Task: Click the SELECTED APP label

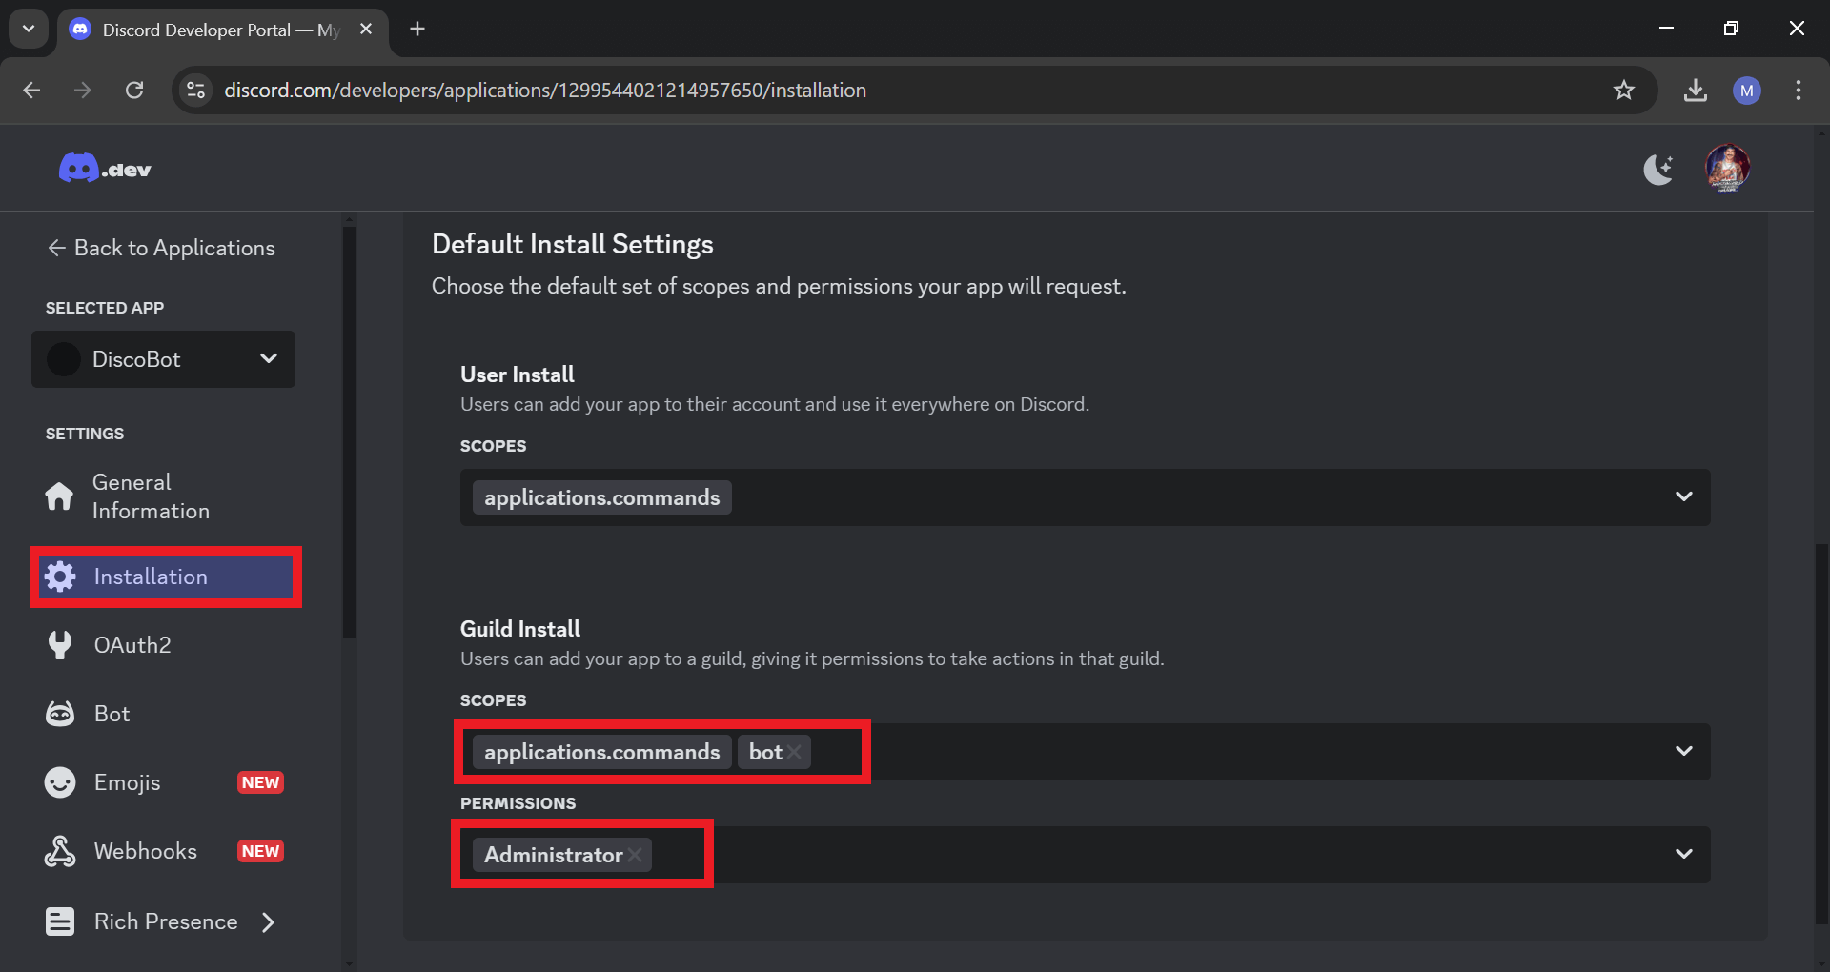Action: point(105,308)
